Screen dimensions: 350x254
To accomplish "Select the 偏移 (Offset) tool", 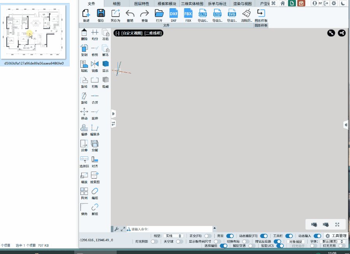I will coord(84,128).
